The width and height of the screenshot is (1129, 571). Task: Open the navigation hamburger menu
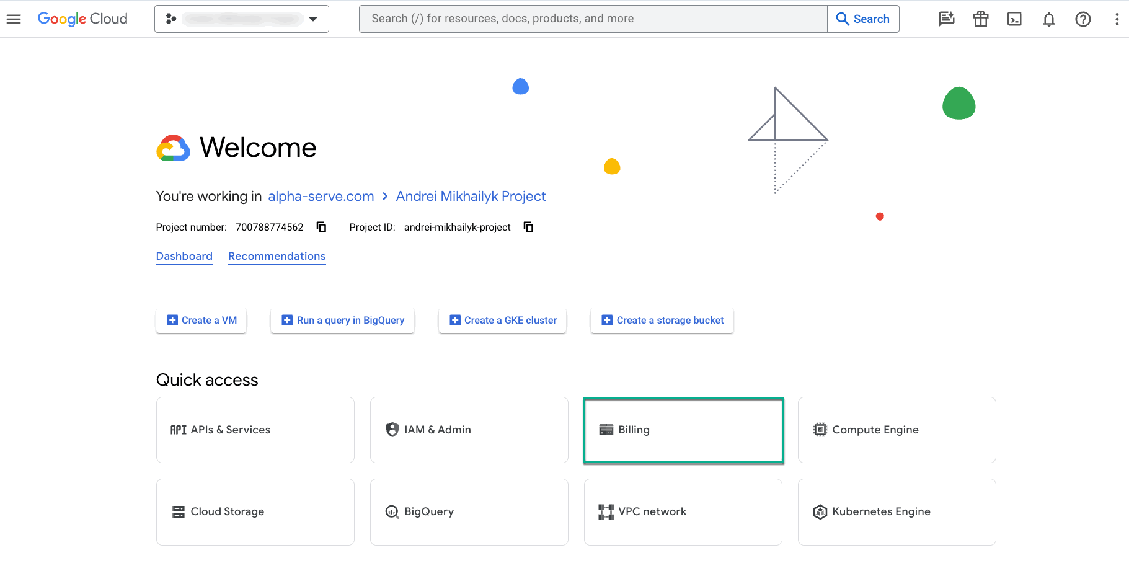pyautogui.click(x=14, y=19)
